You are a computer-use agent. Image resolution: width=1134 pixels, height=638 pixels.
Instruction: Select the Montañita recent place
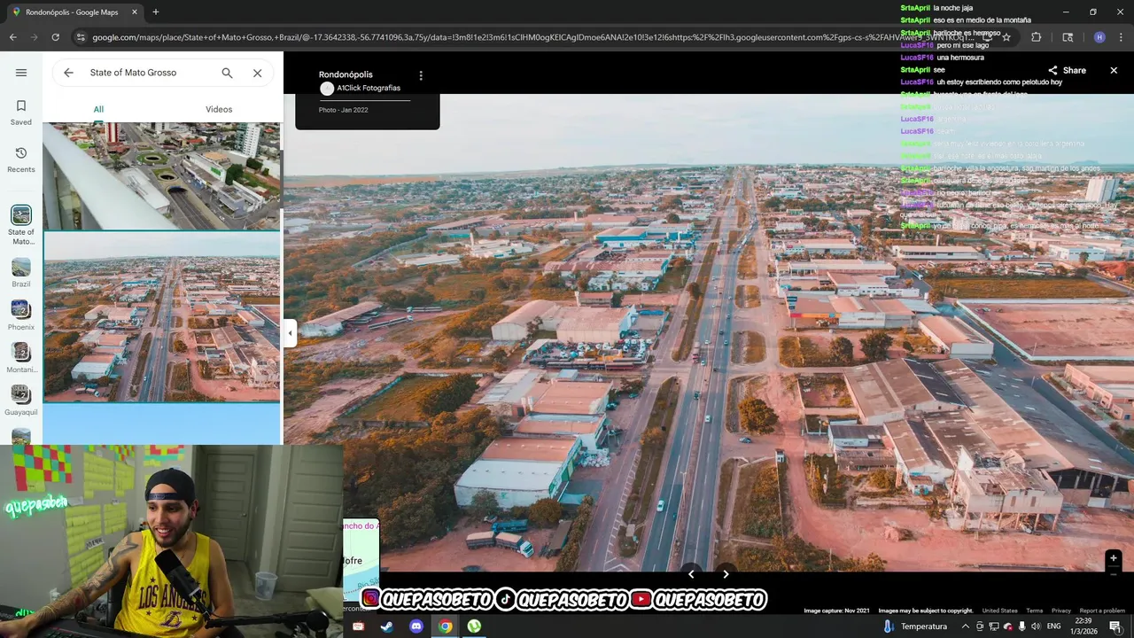click(x=21, y=357)
